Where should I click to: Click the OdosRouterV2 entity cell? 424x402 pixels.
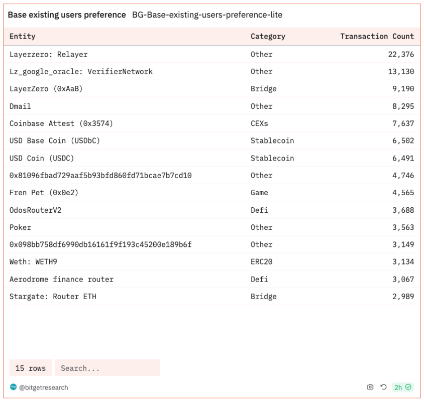(35, 210)
